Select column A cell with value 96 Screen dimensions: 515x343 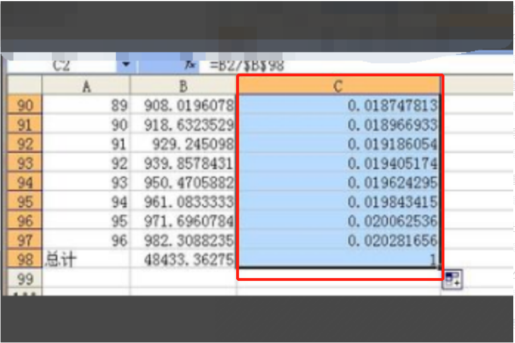coord(86,240)
